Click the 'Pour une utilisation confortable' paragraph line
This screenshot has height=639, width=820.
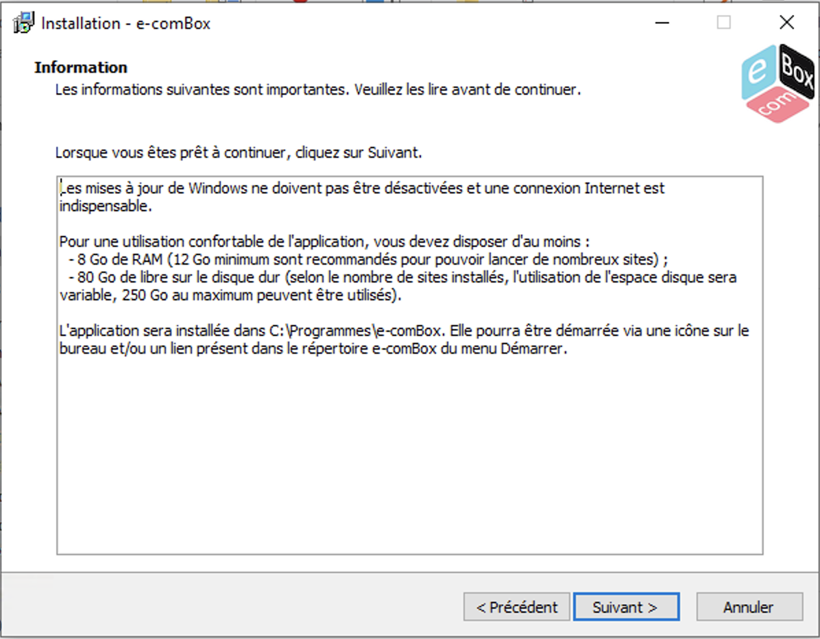point(324,241)
